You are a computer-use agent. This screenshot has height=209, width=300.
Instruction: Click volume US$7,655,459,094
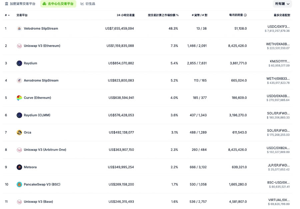(x=120, y=29)
